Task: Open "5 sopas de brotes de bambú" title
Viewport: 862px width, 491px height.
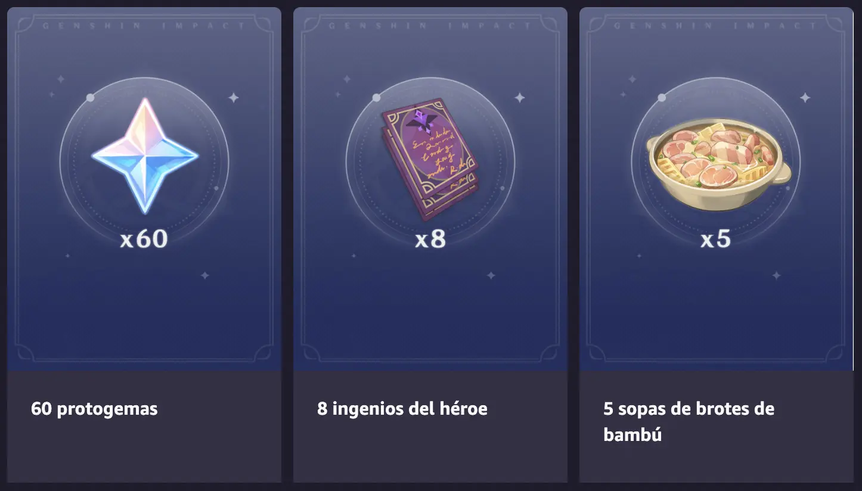Action: 689,421
